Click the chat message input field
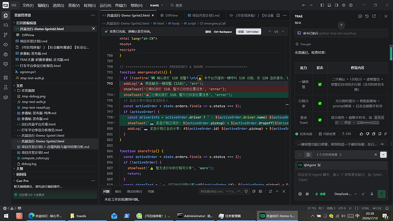The image size is (393, 221). click(341, 179)
